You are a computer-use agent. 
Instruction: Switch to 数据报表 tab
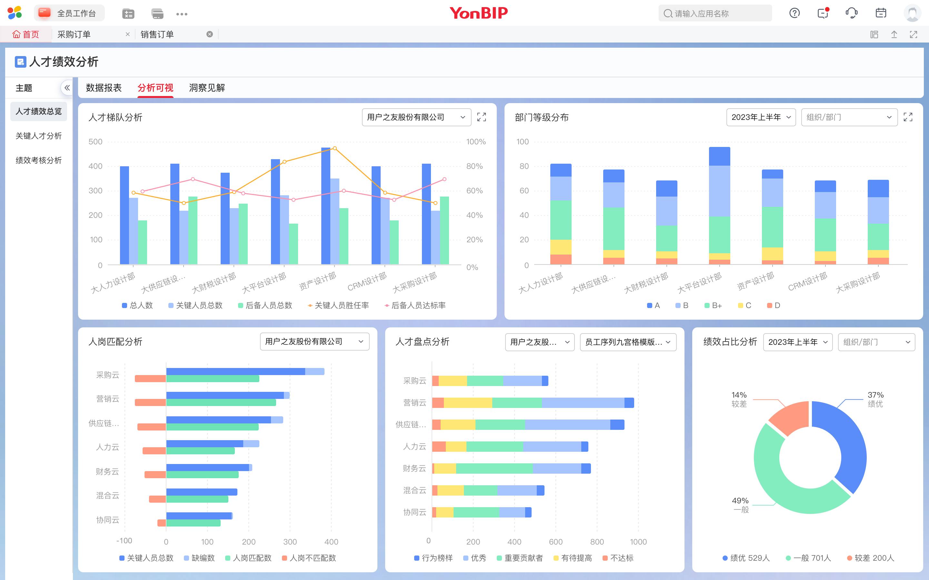tap(104, 88)
